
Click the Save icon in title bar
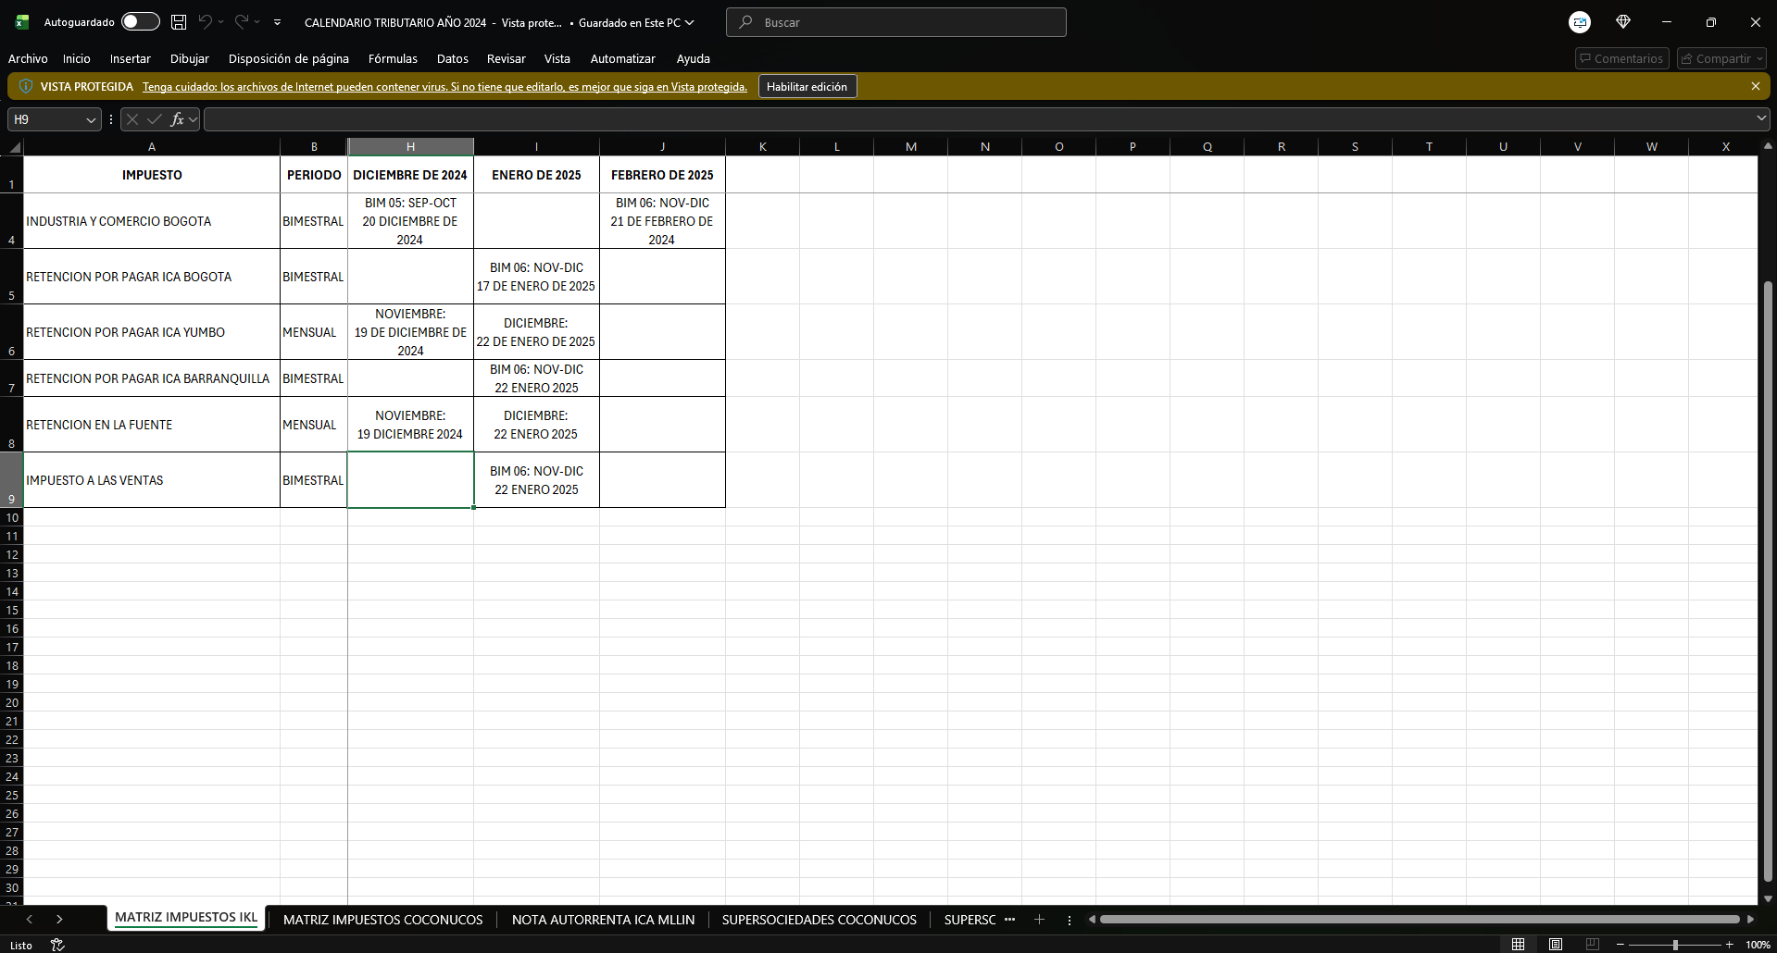179,22
